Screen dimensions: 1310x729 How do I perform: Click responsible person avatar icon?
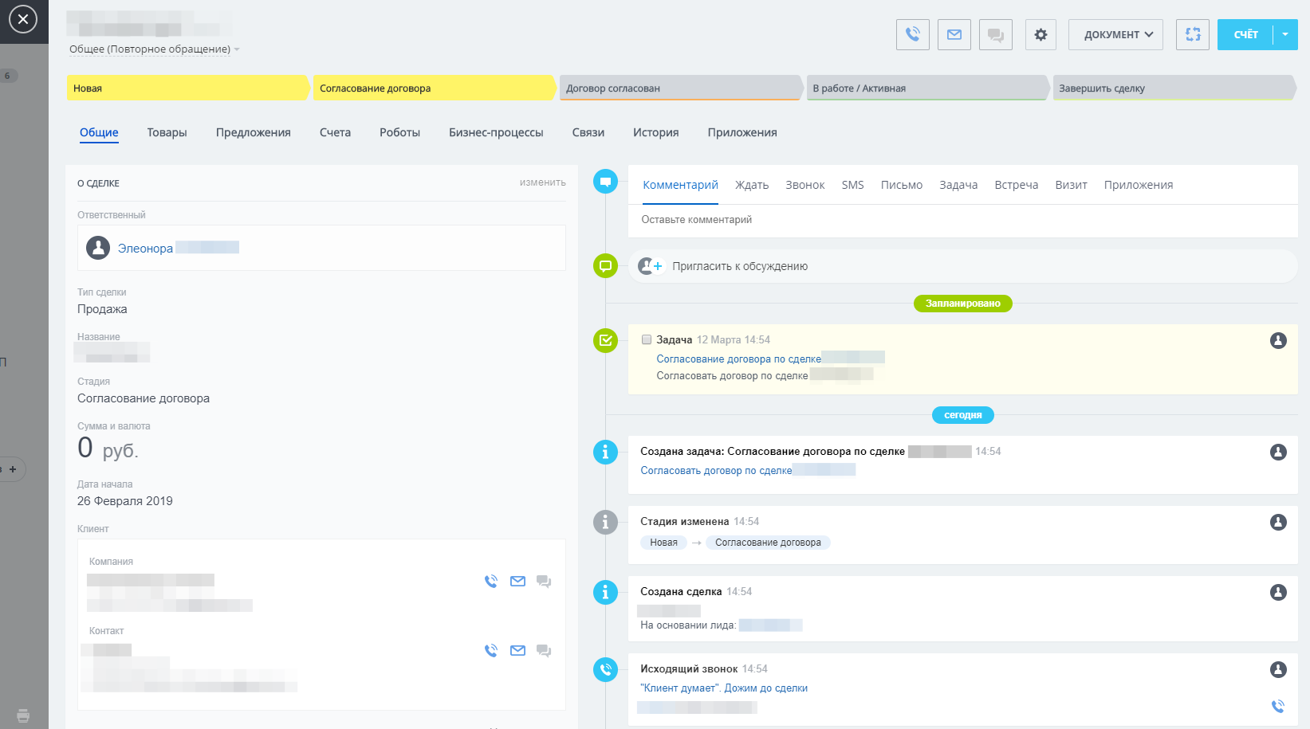98,248
